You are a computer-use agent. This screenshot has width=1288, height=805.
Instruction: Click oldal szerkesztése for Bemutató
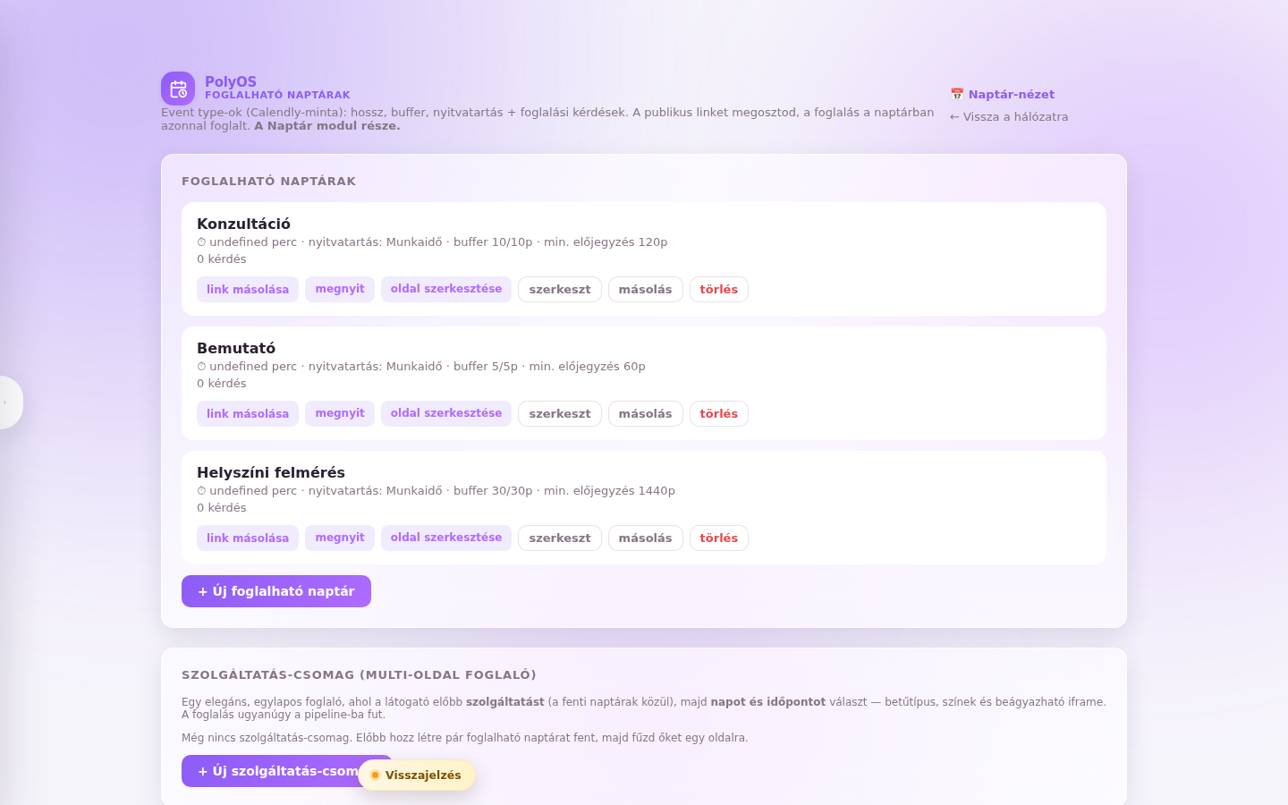446,413
